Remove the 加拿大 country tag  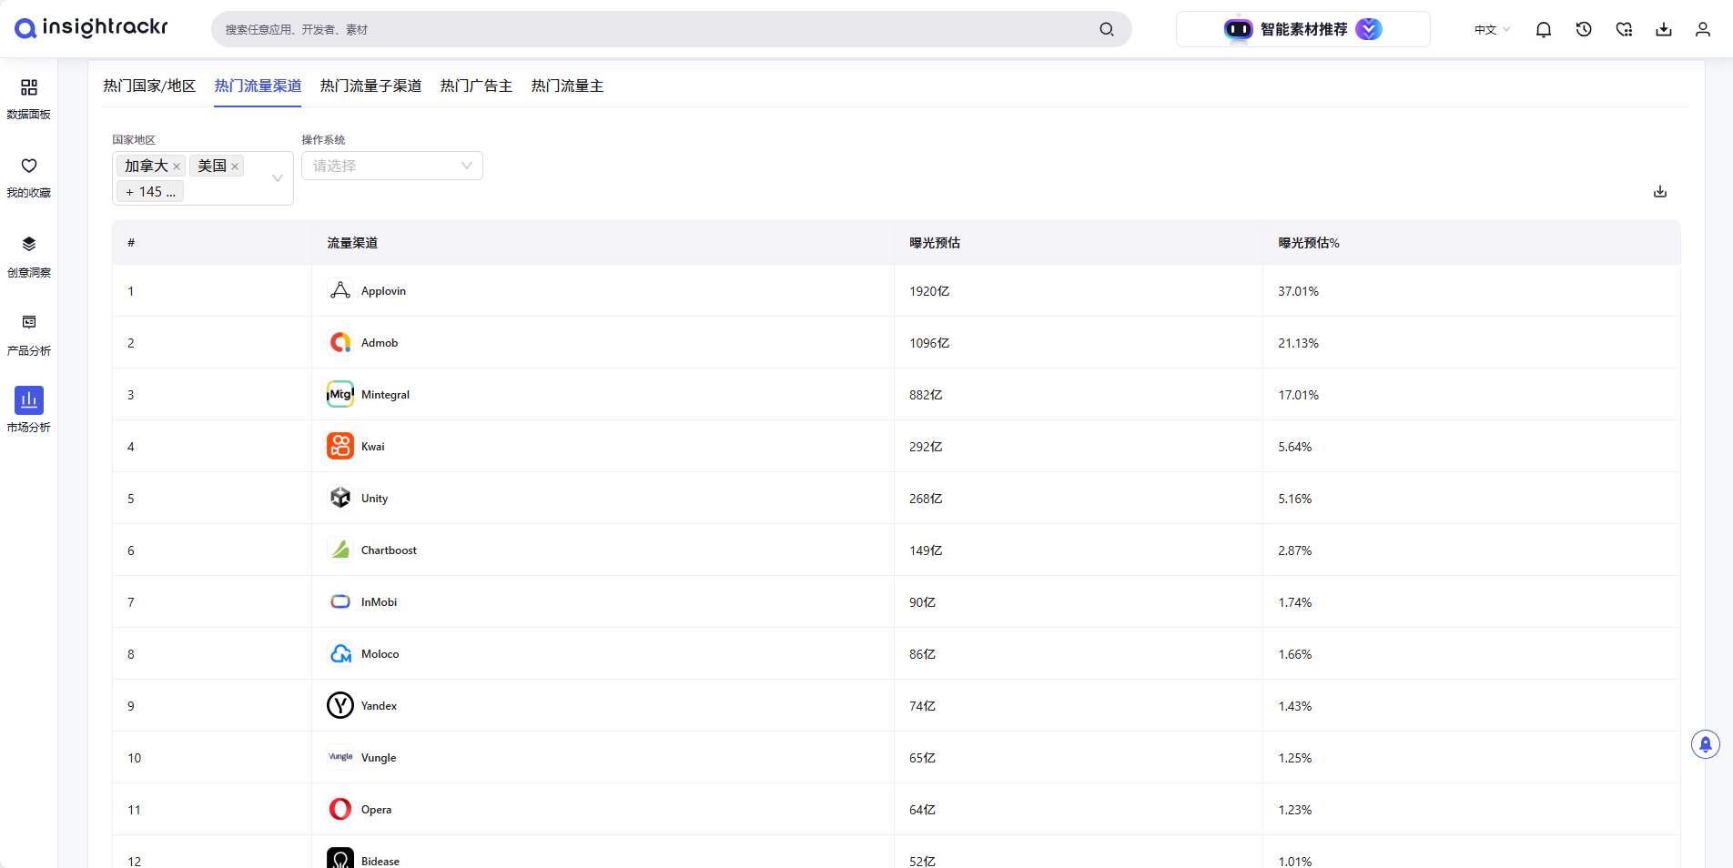click(177, 167)
